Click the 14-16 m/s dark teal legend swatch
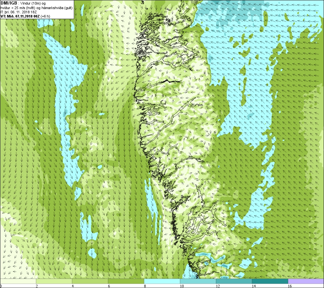The width and height of the screenshot is (324, 288). (x=270, y=281)
